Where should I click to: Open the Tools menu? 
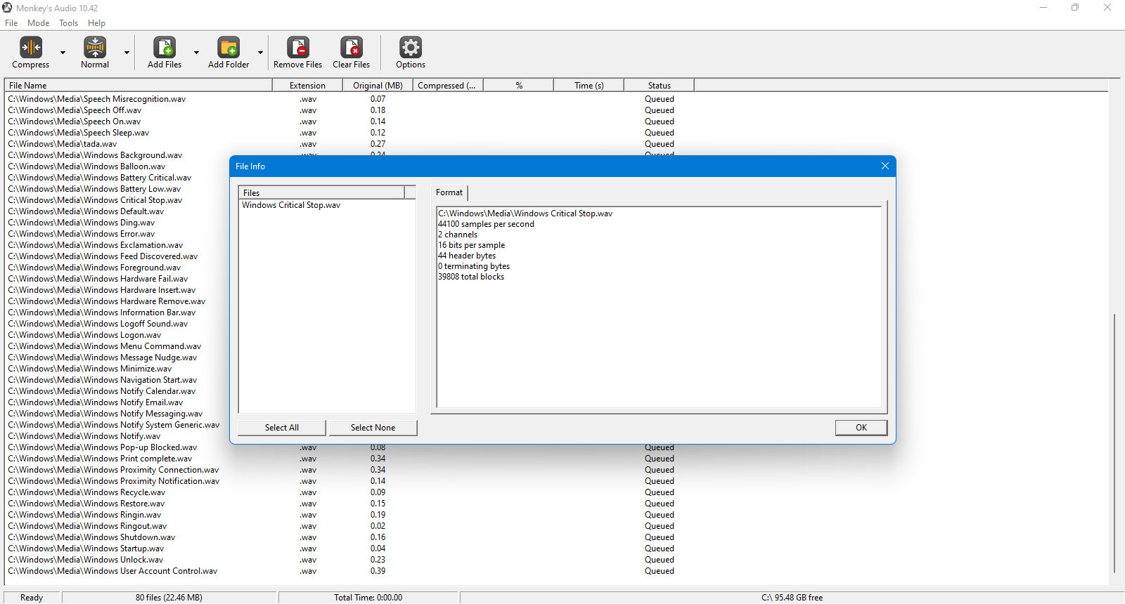(x=68, y=23)
